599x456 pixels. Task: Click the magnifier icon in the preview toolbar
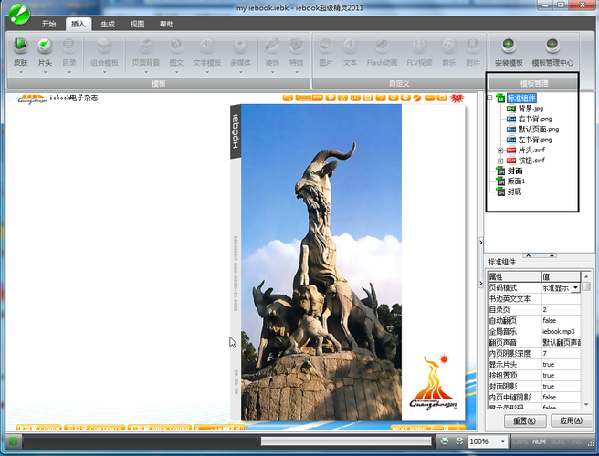tap(287, 97)
